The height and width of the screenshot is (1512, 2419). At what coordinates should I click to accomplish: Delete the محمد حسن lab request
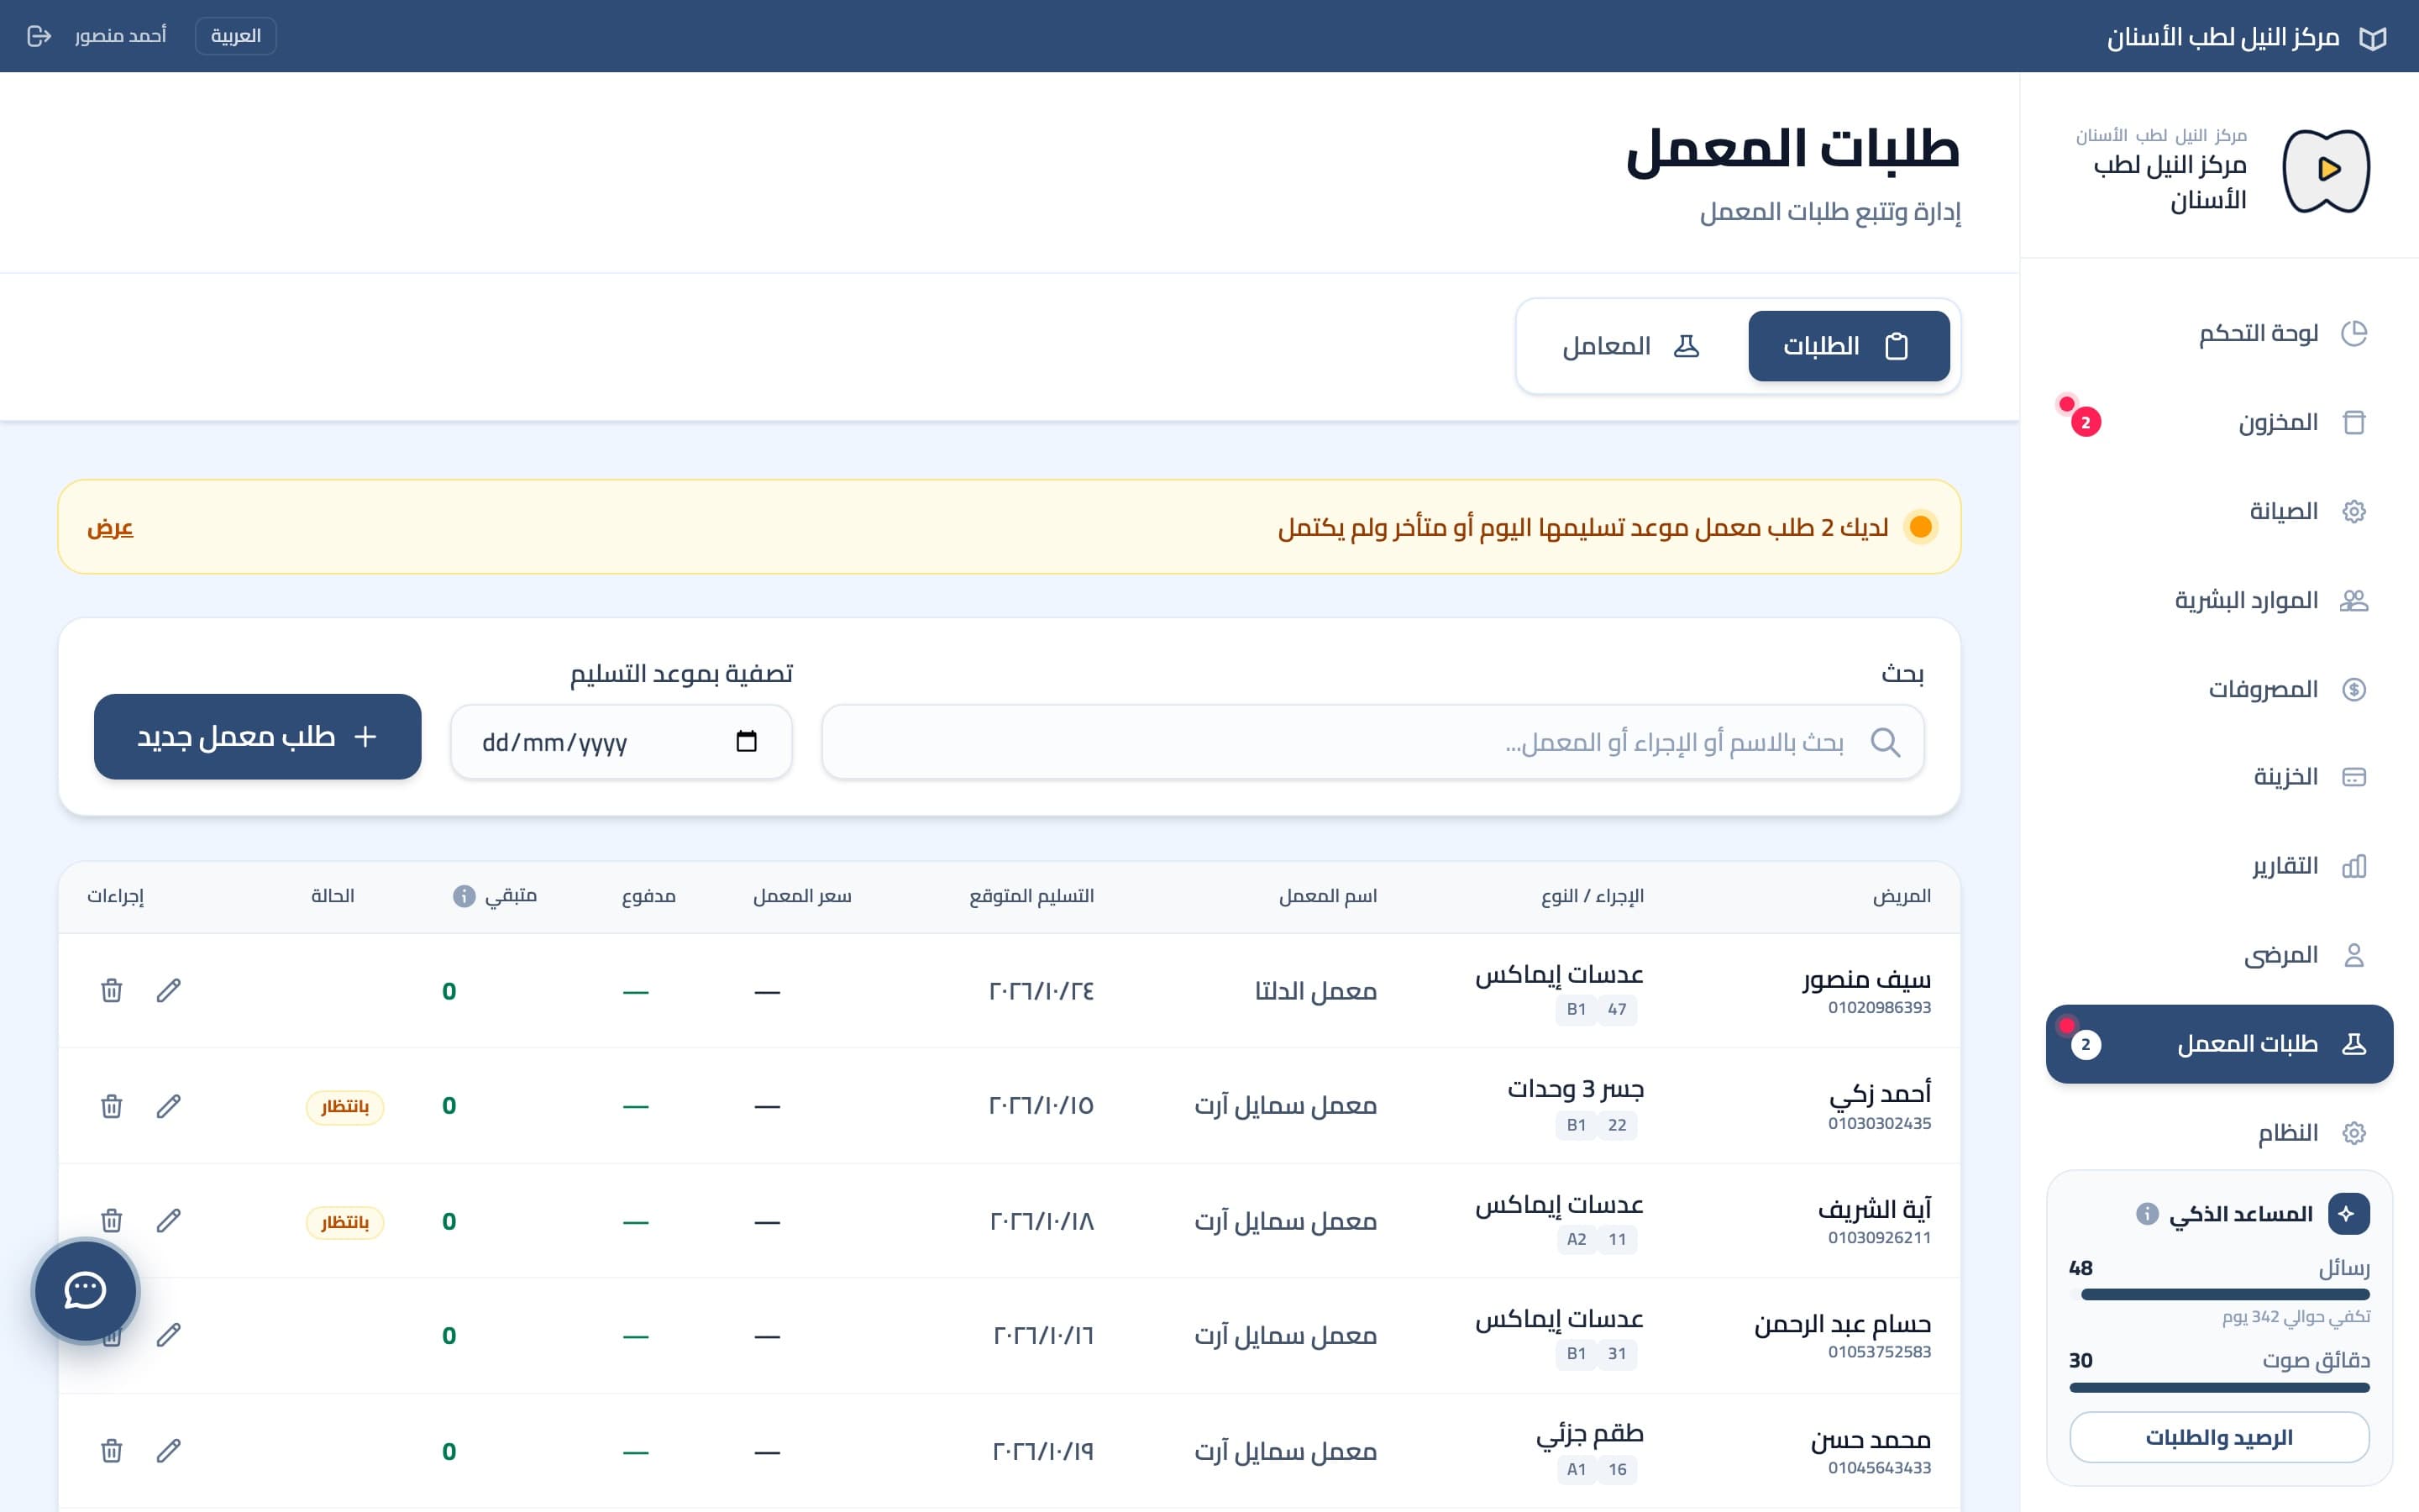click(x=112, y=1450)
